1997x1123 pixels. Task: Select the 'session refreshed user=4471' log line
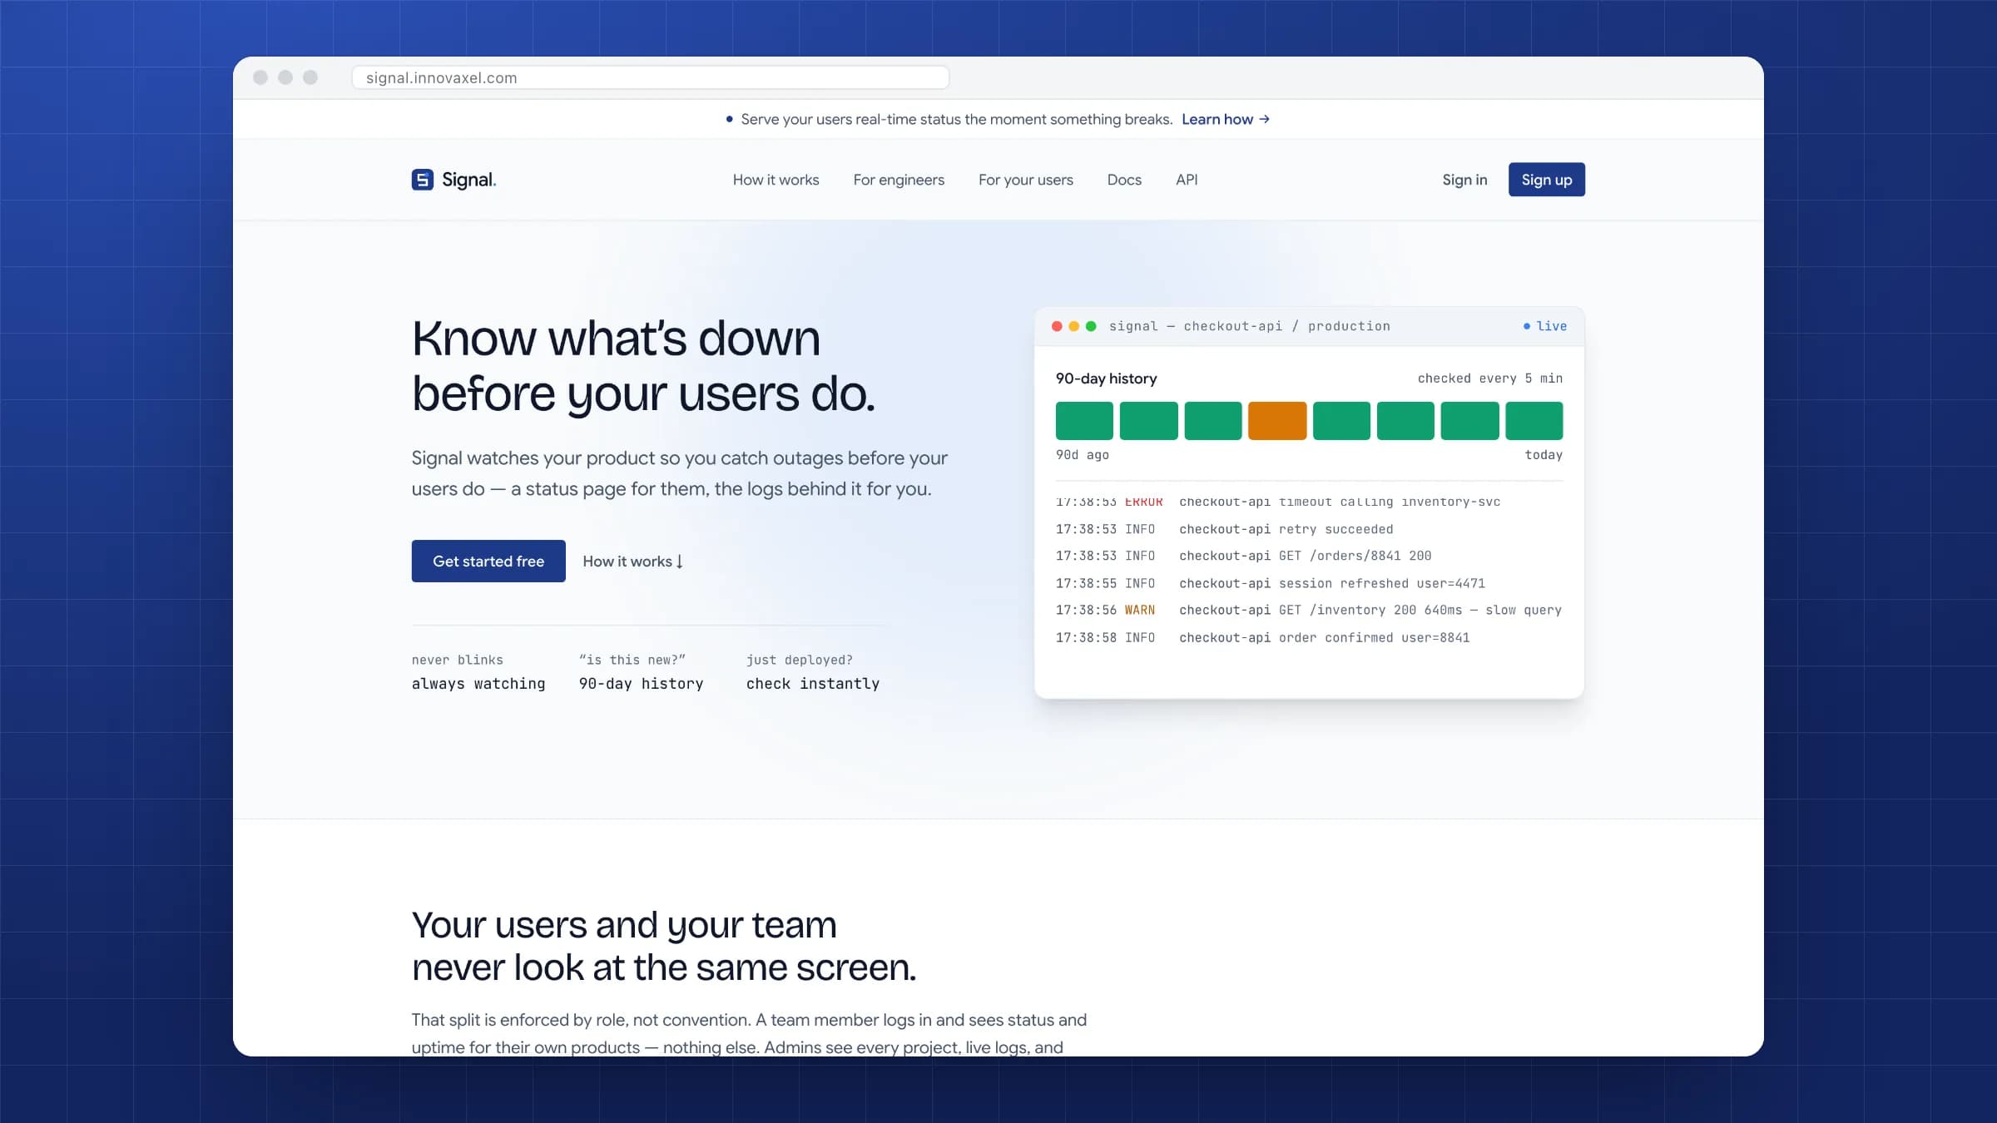[1309, 583]
